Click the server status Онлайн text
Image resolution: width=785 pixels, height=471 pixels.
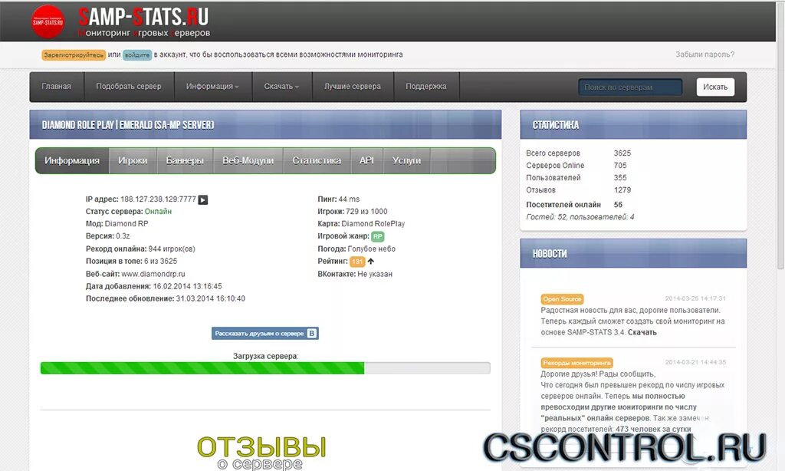point(158,212)
